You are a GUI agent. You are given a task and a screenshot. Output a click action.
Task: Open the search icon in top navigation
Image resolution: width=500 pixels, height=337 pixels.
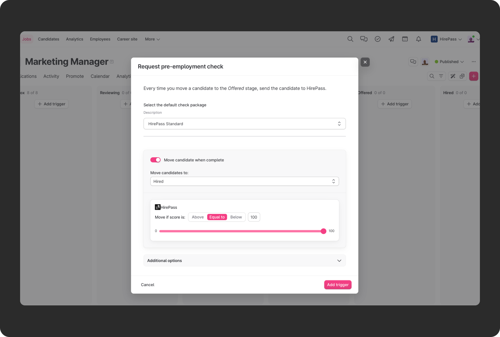point(350,39)
